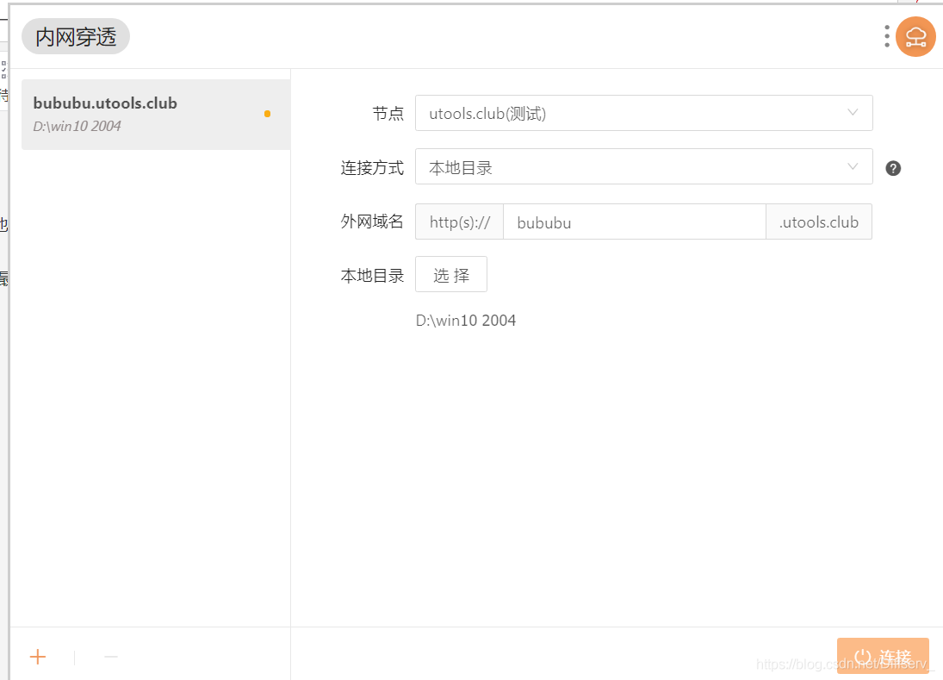Click the 外网域名 field label

372,221
